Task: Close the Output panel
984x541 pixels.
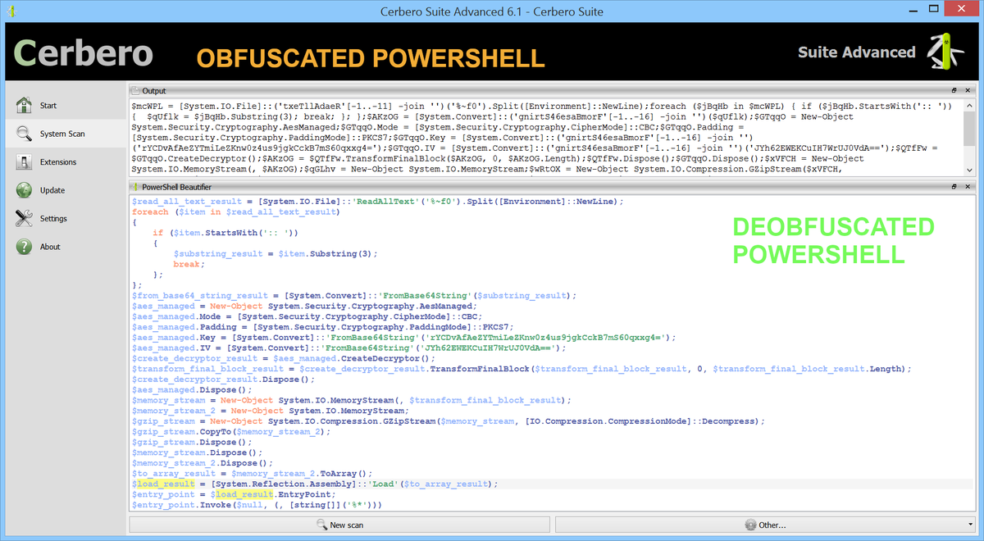Action: (x=968, y=91)
